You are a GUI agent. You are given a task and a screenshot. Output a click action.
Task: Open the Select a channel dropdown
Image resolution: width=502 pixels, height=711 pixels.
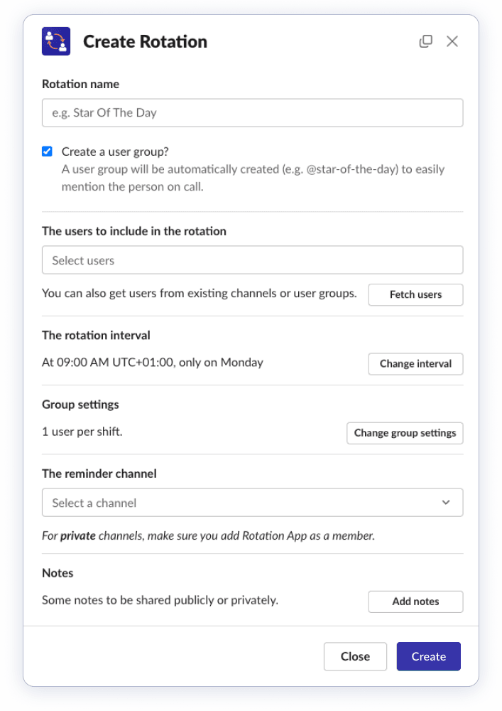click(252, 502)
